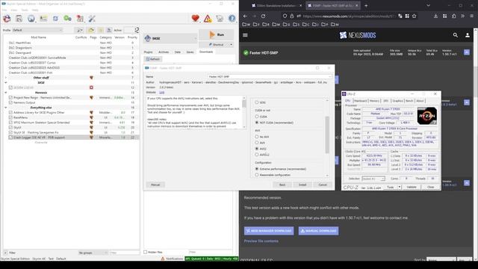The image size is (478, 269).
Task: Expand the Other stuff separator
Action: (5, 78)
